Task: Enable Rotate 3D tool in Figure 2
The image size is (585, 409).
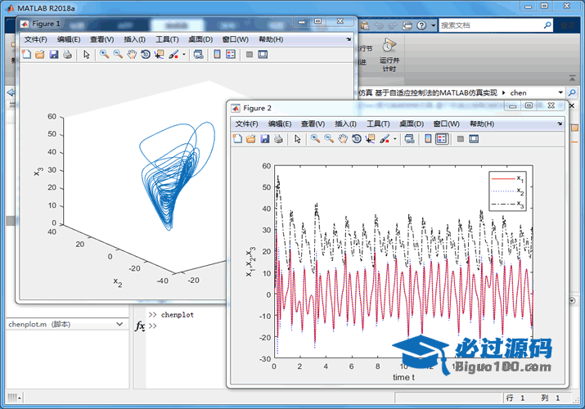Action: (x=357, y=139)
